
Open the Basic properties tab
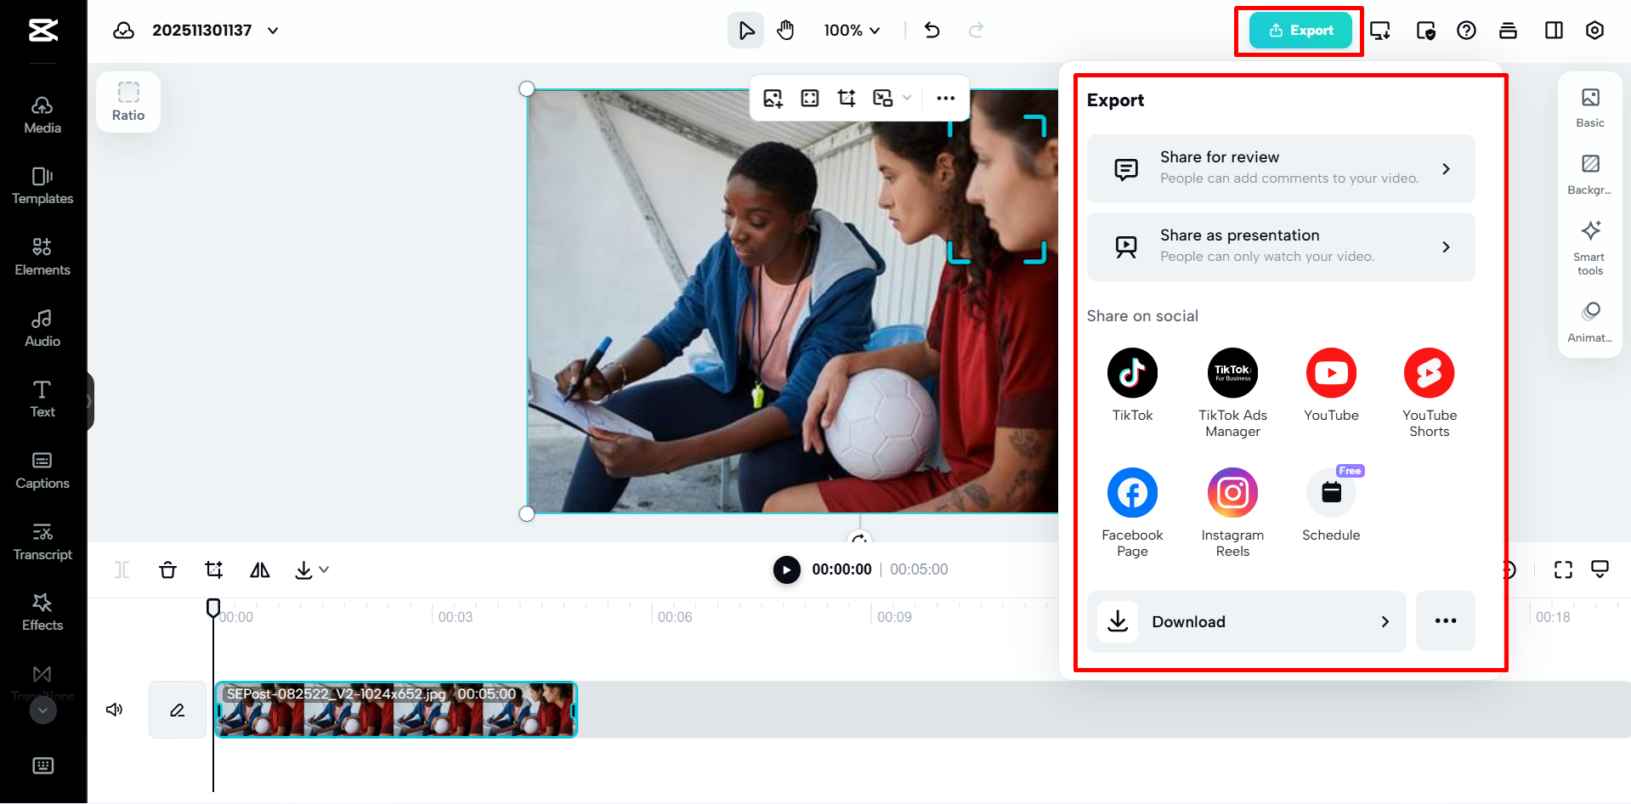1590,107
